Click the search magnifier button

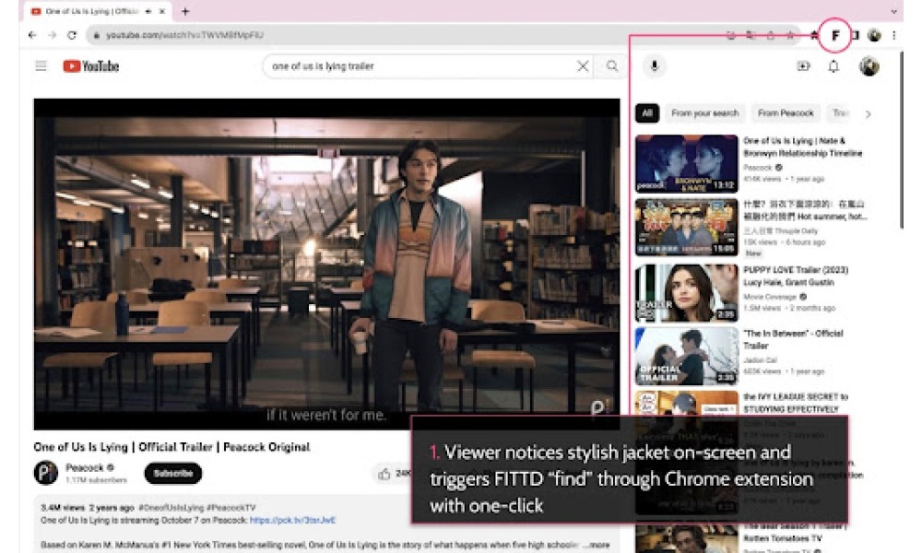(x=612, y=66)
